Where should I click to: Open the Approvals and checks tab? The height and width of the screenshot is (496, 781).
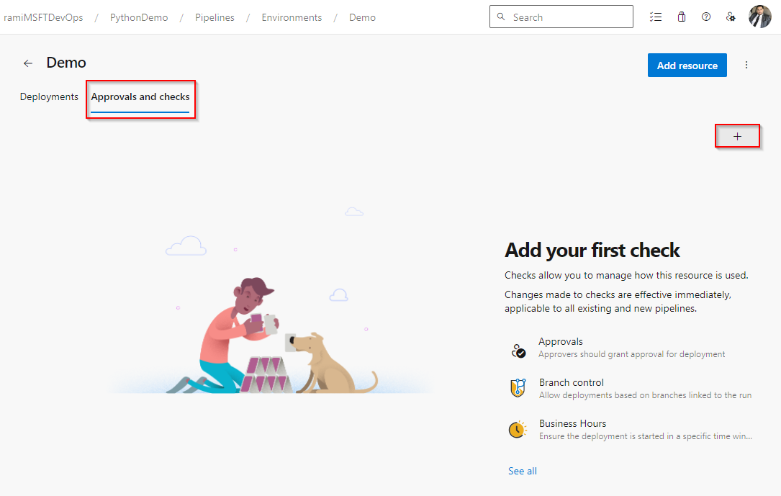(x=140, y=96)
